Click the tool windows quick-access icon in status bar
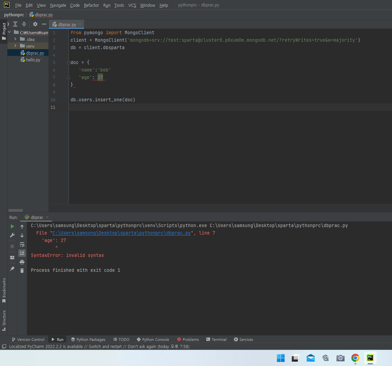Viewport: 392px width, 366px height. click(x=4, y=346)
